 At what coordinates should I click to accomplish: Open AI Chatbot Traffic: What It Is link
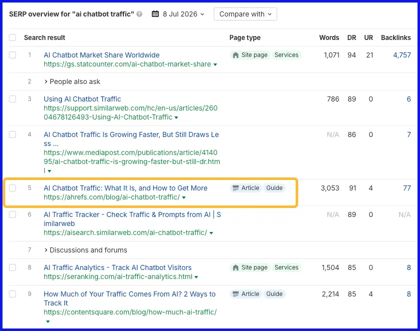point(126,188)
